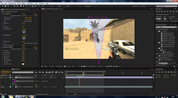The image size is (178, 98).
Task: Collapse the Transform effect group
Action: click(x=1, y=14)
